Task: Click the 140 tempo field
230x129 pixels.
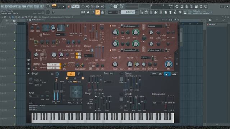Action: (x=75, y=6)
